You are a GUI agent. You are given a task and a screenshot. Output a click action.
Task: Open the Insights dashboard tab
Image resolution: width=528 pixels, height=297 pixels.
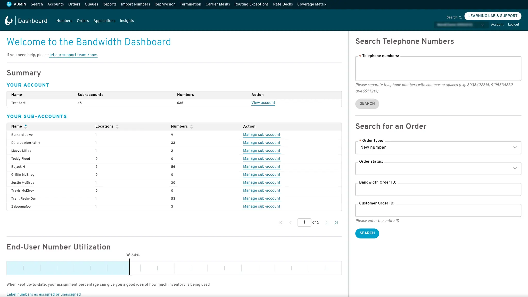click(x=127, y=21)
